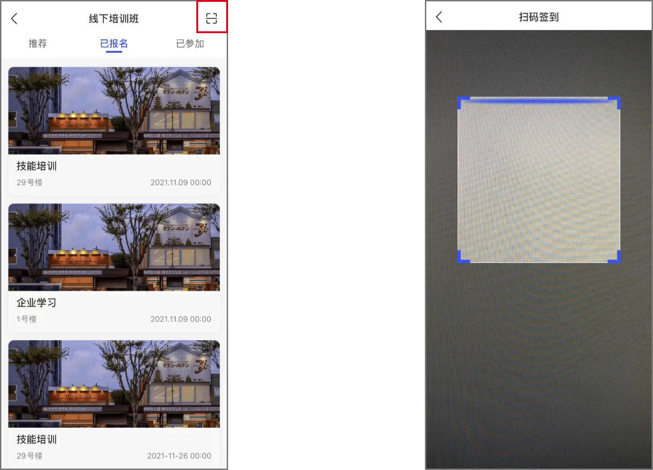This screenshot has width=653, height=470.
Task: Open the last 技能培训 card image
Action: [114, 384]
